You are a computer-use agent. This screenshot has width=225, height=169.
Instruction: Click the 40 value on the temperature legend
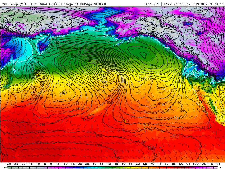pyautogui.click(x=109, y=164)
